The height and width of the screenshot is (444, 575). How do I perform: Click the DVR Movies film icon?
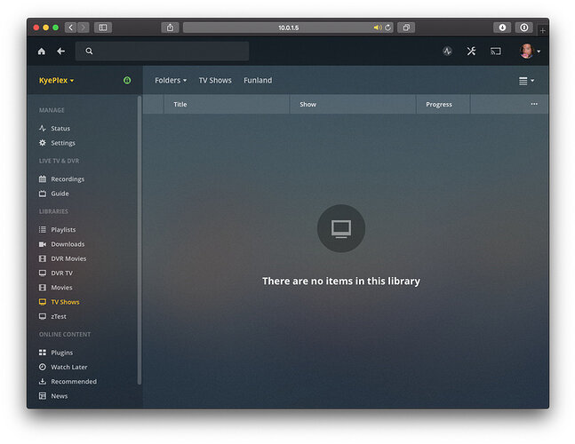click(43, 258)
